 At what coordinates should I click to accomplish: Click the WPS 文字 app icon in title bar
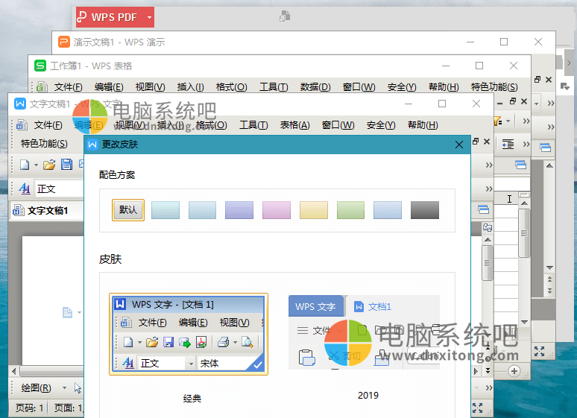(x=20, y=104)
